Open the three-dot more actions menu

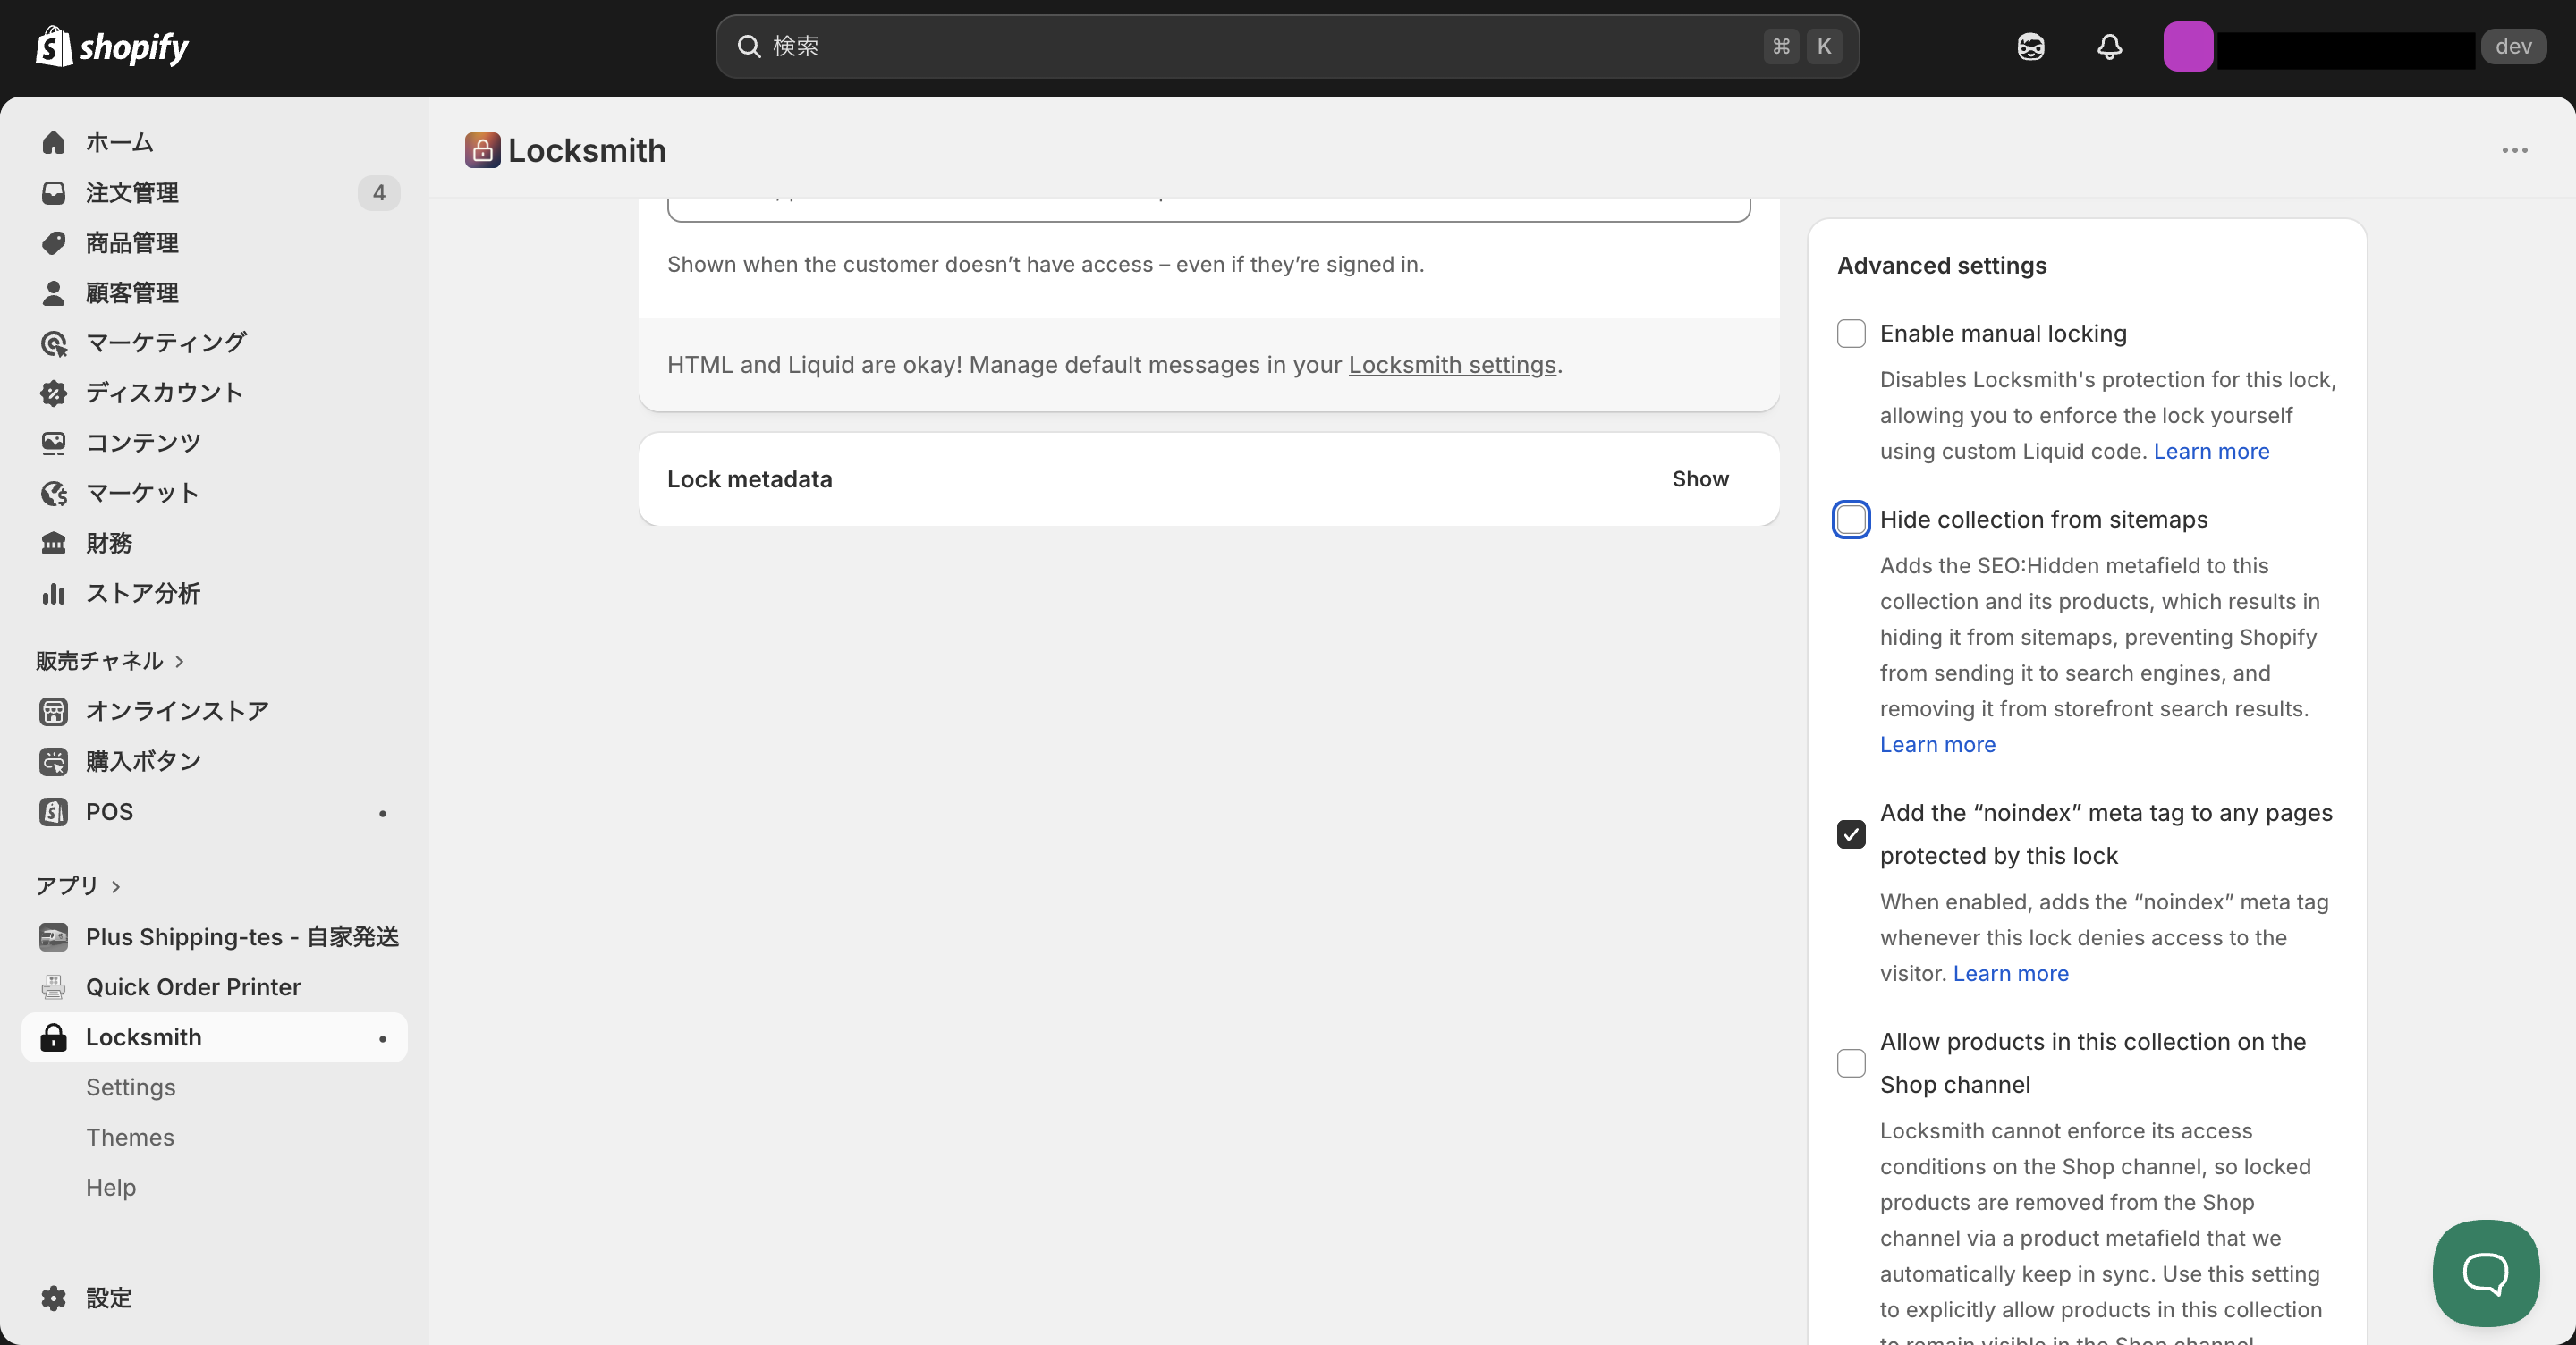coord(2514,150)
